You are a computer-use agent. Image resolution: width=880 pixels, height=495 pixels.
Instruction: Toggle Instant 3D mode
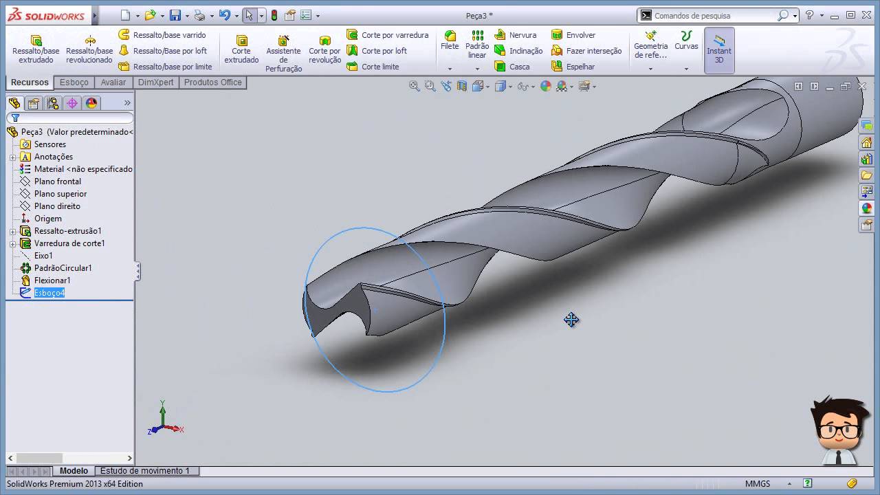click(x=719, y=50)
